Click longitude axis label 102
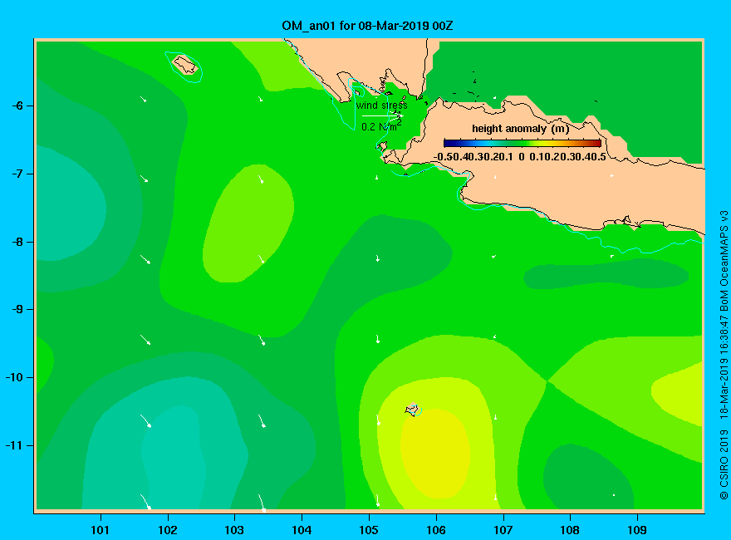 pos(167,530)
